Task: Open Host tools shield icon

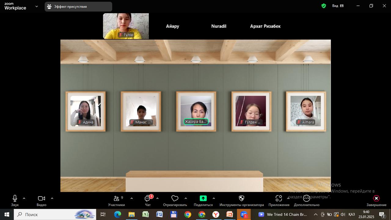Action: pyautogui.click(x=241, y=198)
